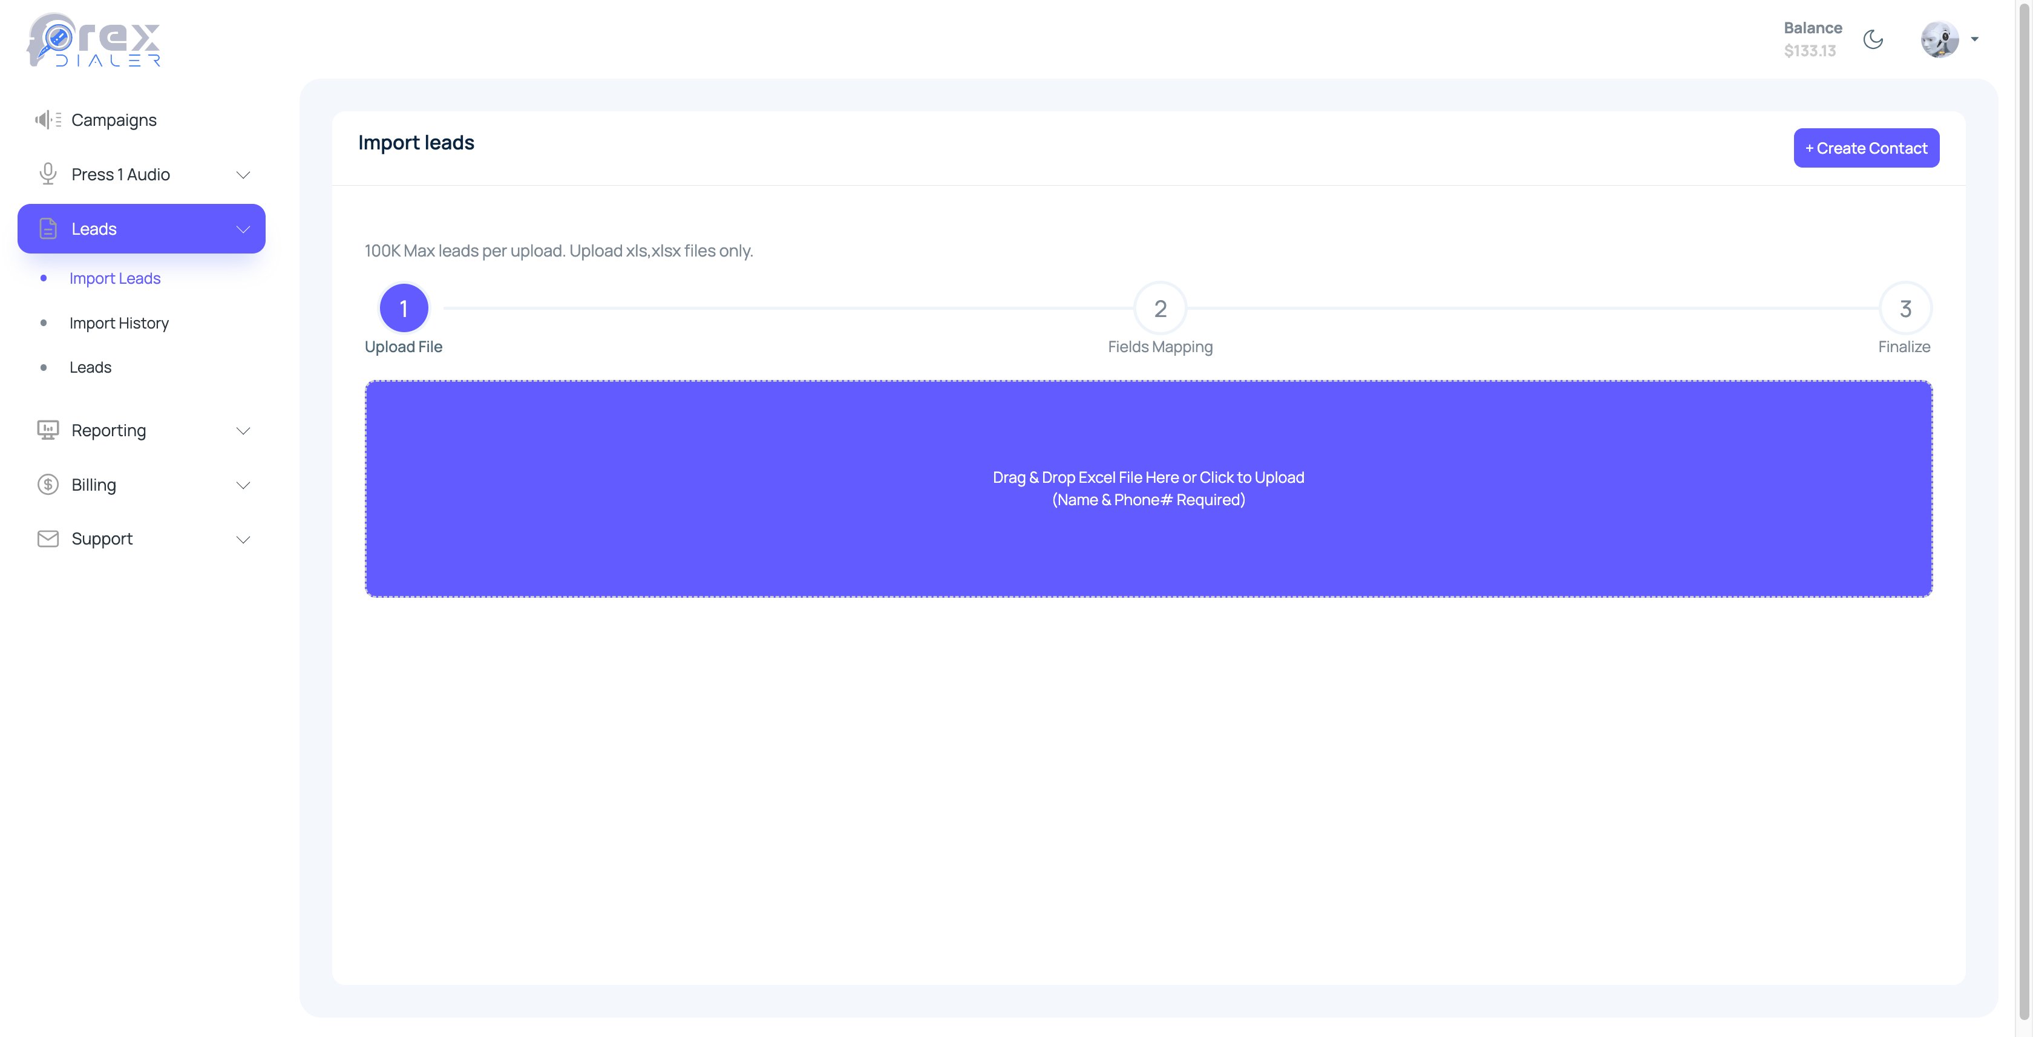Screen dimensions: 2033x1037
Task: Select the Leads submenu item
Action: 90,367
